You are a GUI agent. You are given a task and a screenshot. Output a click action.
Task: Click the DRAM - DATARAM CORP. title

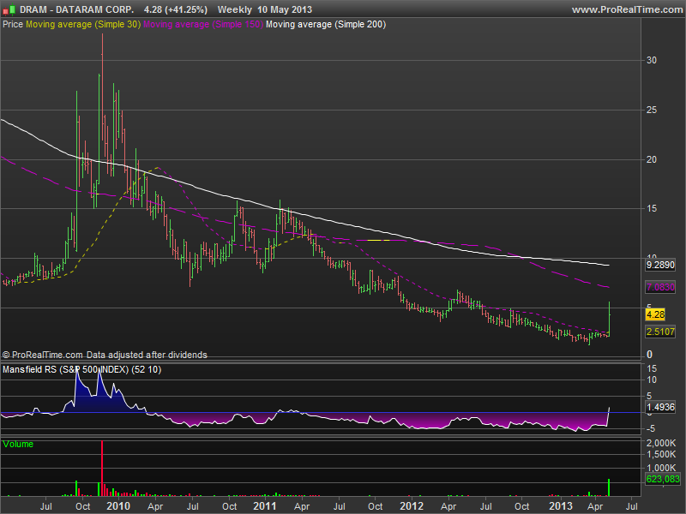(x=79, y=9)
